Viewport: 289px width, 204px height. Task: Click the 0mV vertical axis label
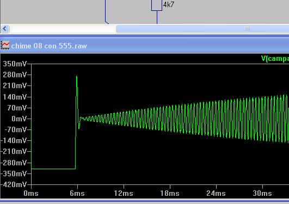[19, 119]
